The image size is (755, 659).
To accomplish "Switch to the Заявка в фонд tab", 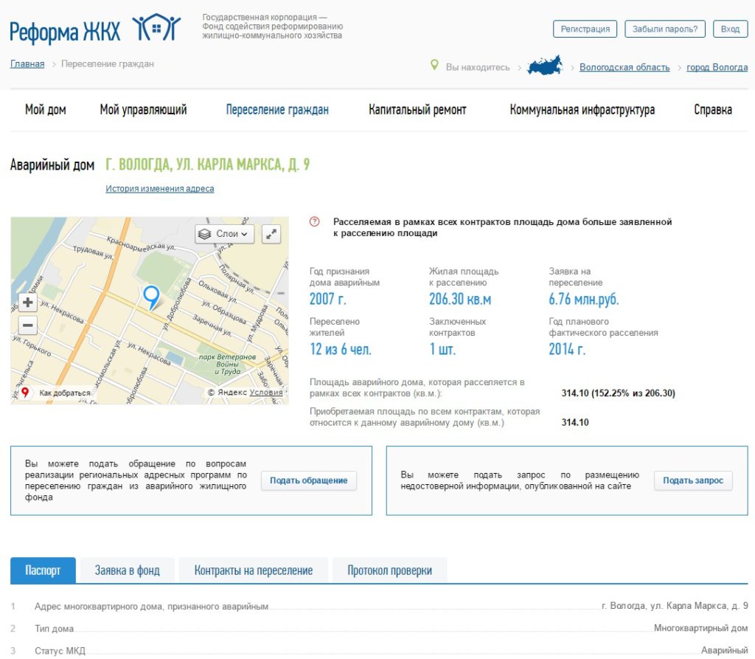I will tap(127, 570).
